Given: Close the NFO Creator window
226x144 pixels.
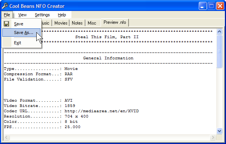Looking at the screenshot, I should (x=220, y=6).
